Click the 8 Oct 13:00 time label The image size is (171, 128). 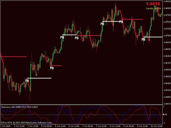(115, 126)
